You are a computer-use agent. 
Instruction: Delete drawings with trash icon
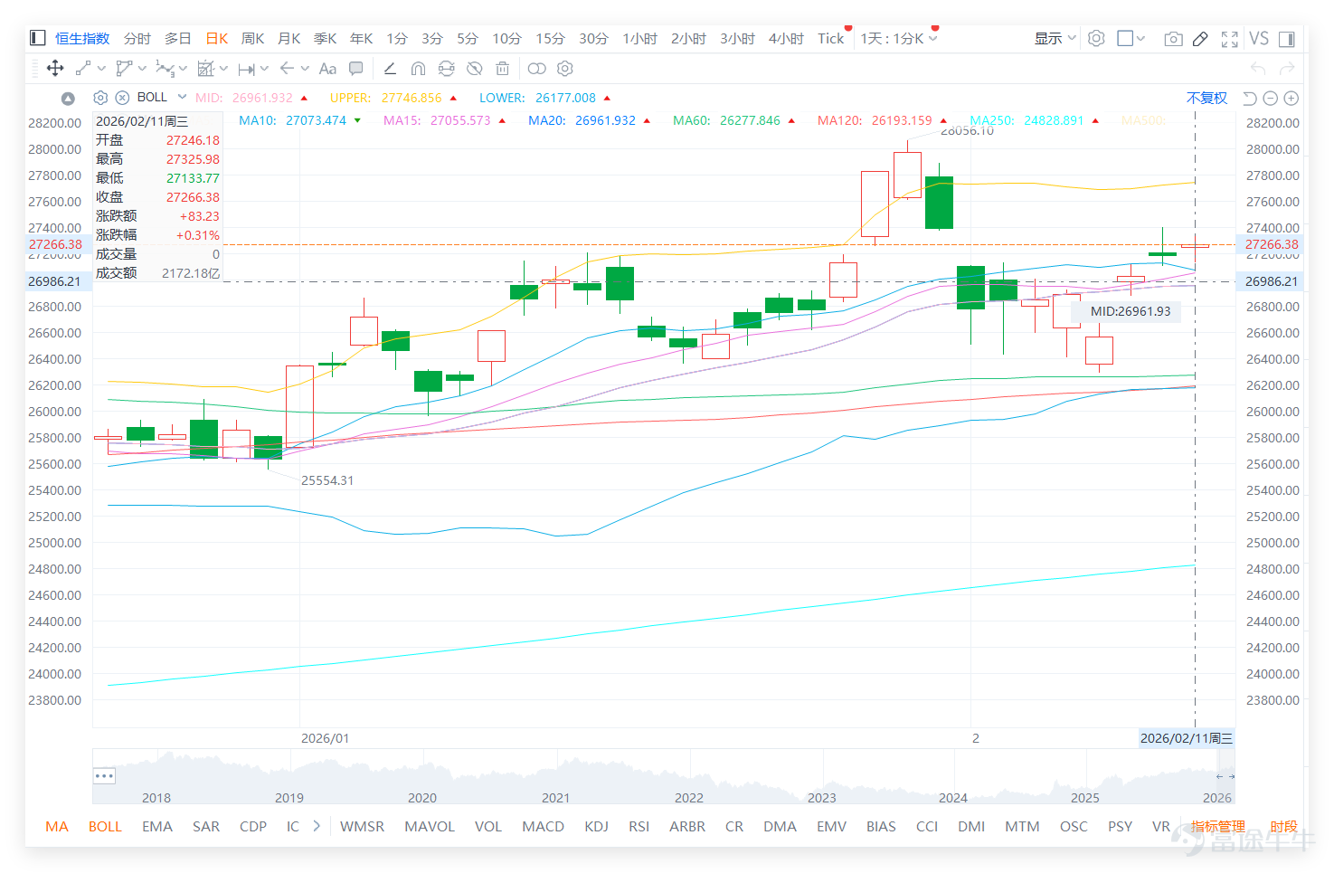(x=503, y=69)
